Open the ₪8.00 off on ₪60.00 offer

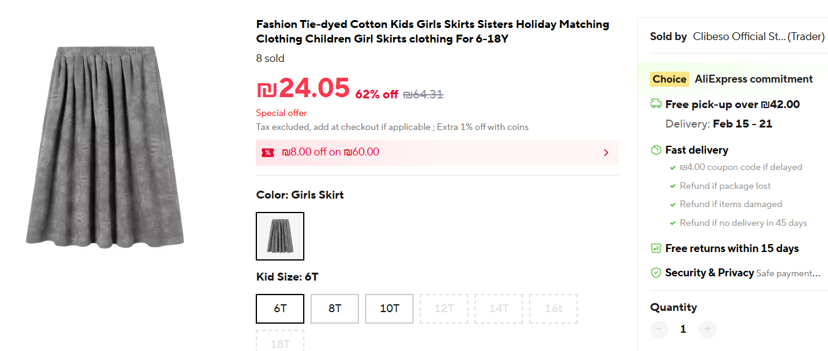tap(330, 152)
